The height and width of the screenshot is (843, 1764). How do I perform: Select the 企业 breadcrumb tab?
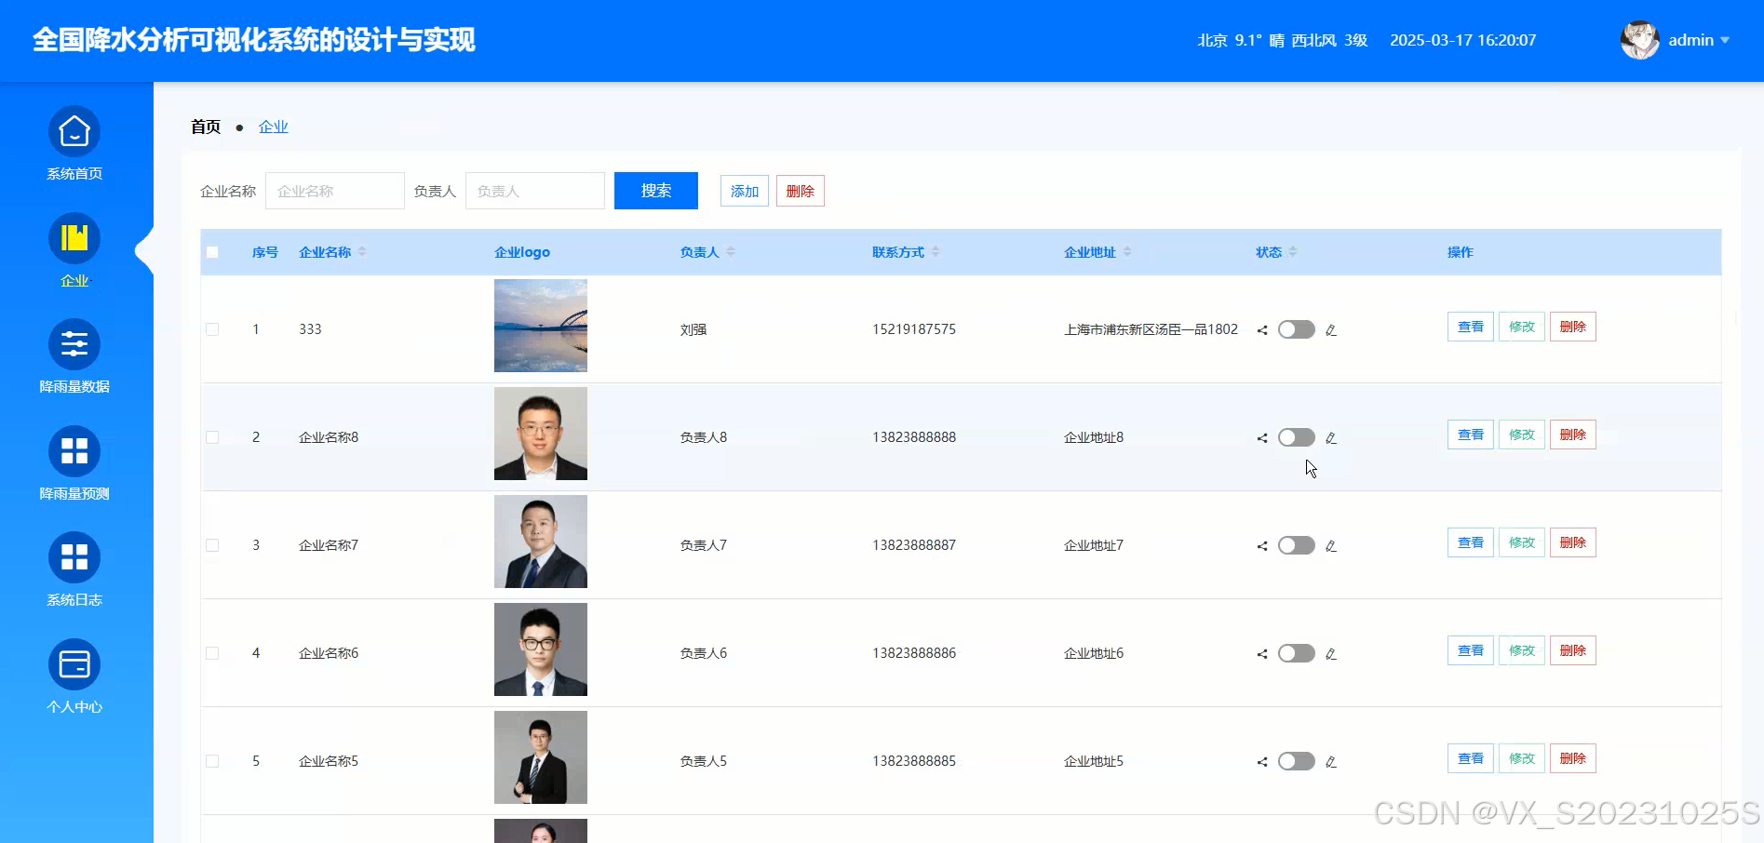[x=273, y=127]
